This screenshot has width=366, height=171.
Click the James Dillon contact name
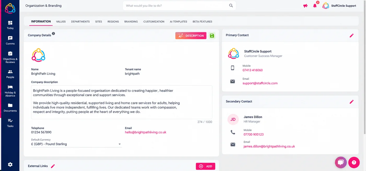point(253,117)
